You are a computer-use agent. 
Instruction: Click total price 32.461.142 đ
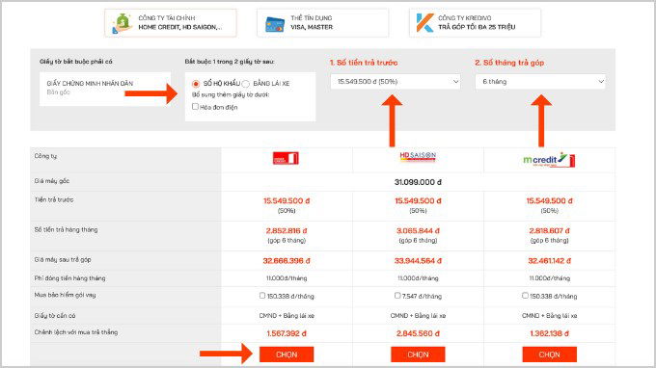[x=549, y=261]
